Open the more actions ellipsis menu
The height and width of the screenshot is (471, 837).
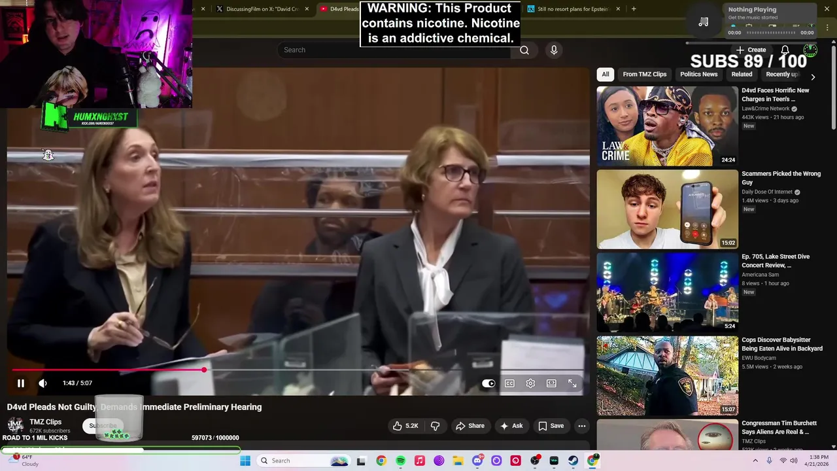click(581, 426)
